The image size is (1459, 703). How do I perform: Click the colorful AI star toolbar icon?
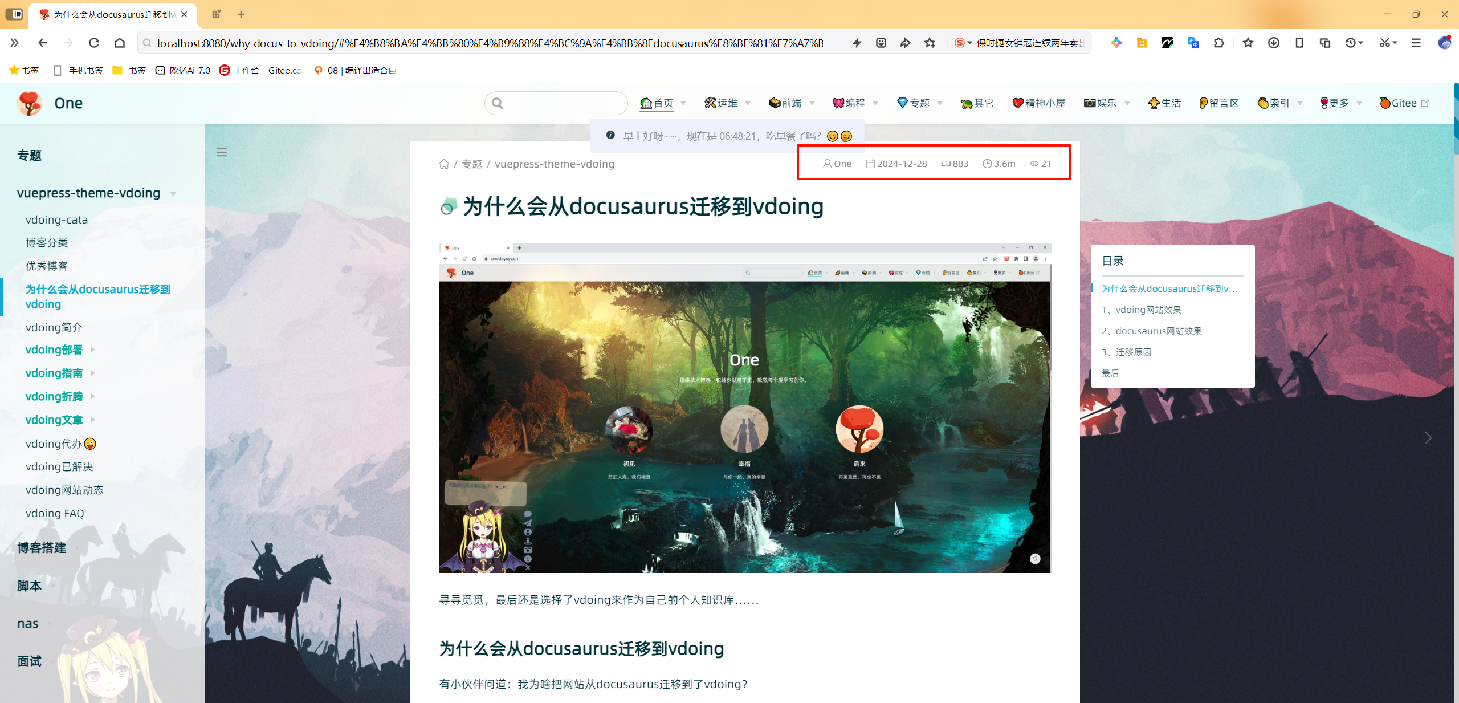point(1116,43)
